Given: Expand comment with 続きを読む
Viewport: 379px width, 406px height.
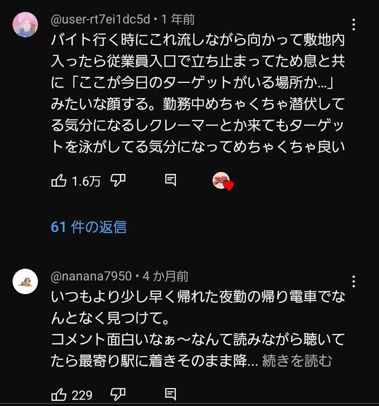Looking at the screenshot, I should pyautogui.click(x=297, y=361).
